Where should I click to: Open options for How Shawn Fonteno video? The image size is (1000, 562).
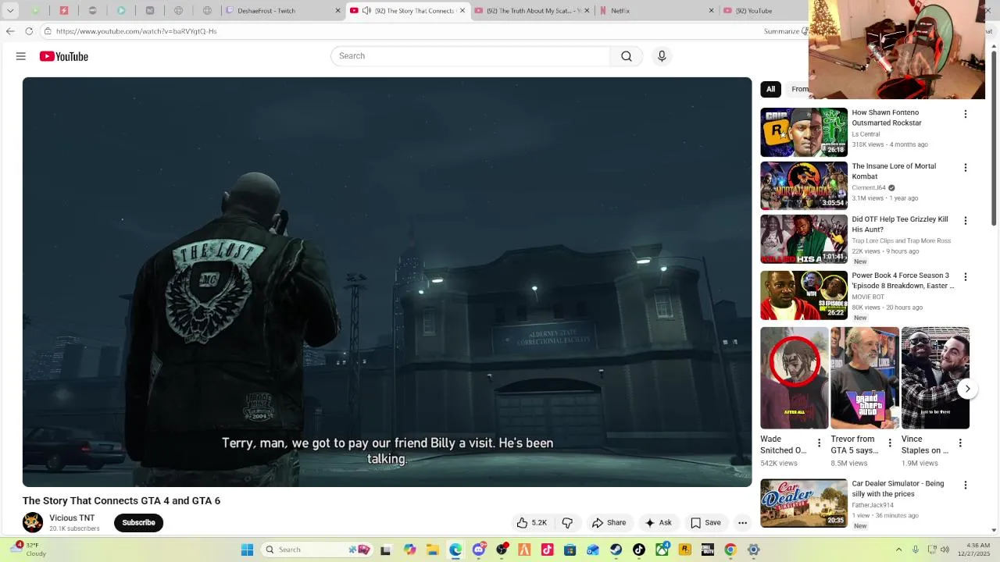(x=965, y=114)
